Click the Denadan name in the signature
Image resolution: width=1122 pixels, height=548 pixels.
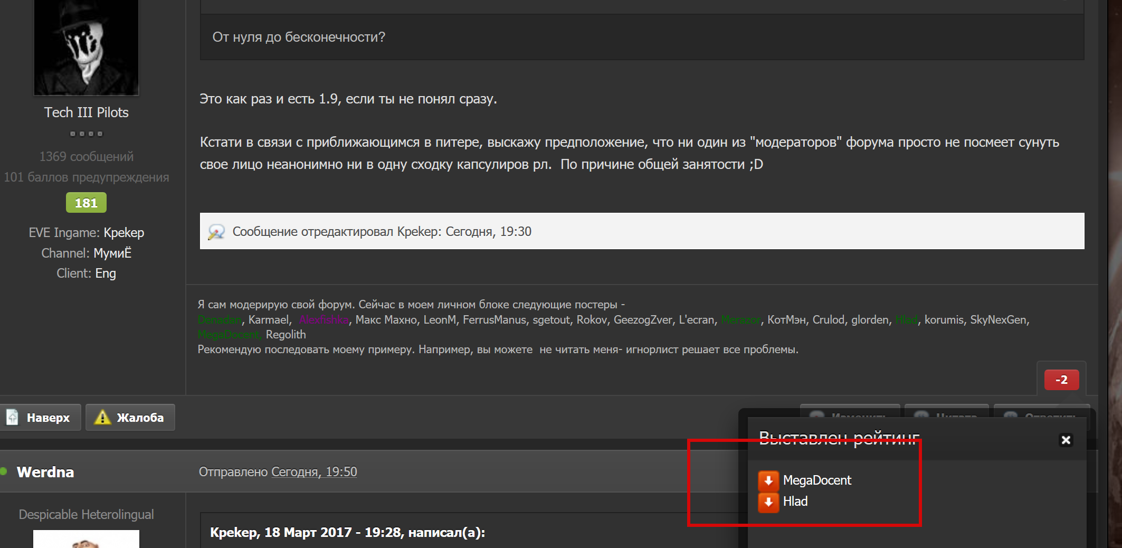(x=219, y=320)
